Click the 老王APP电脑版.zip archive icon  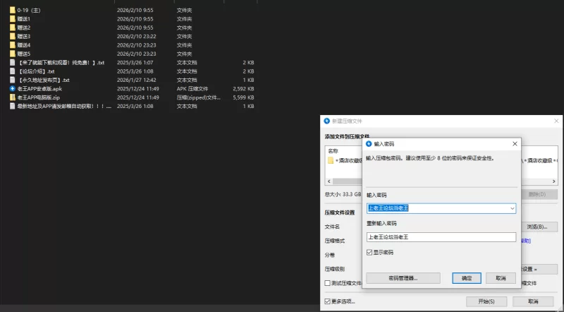coord(13,97)
